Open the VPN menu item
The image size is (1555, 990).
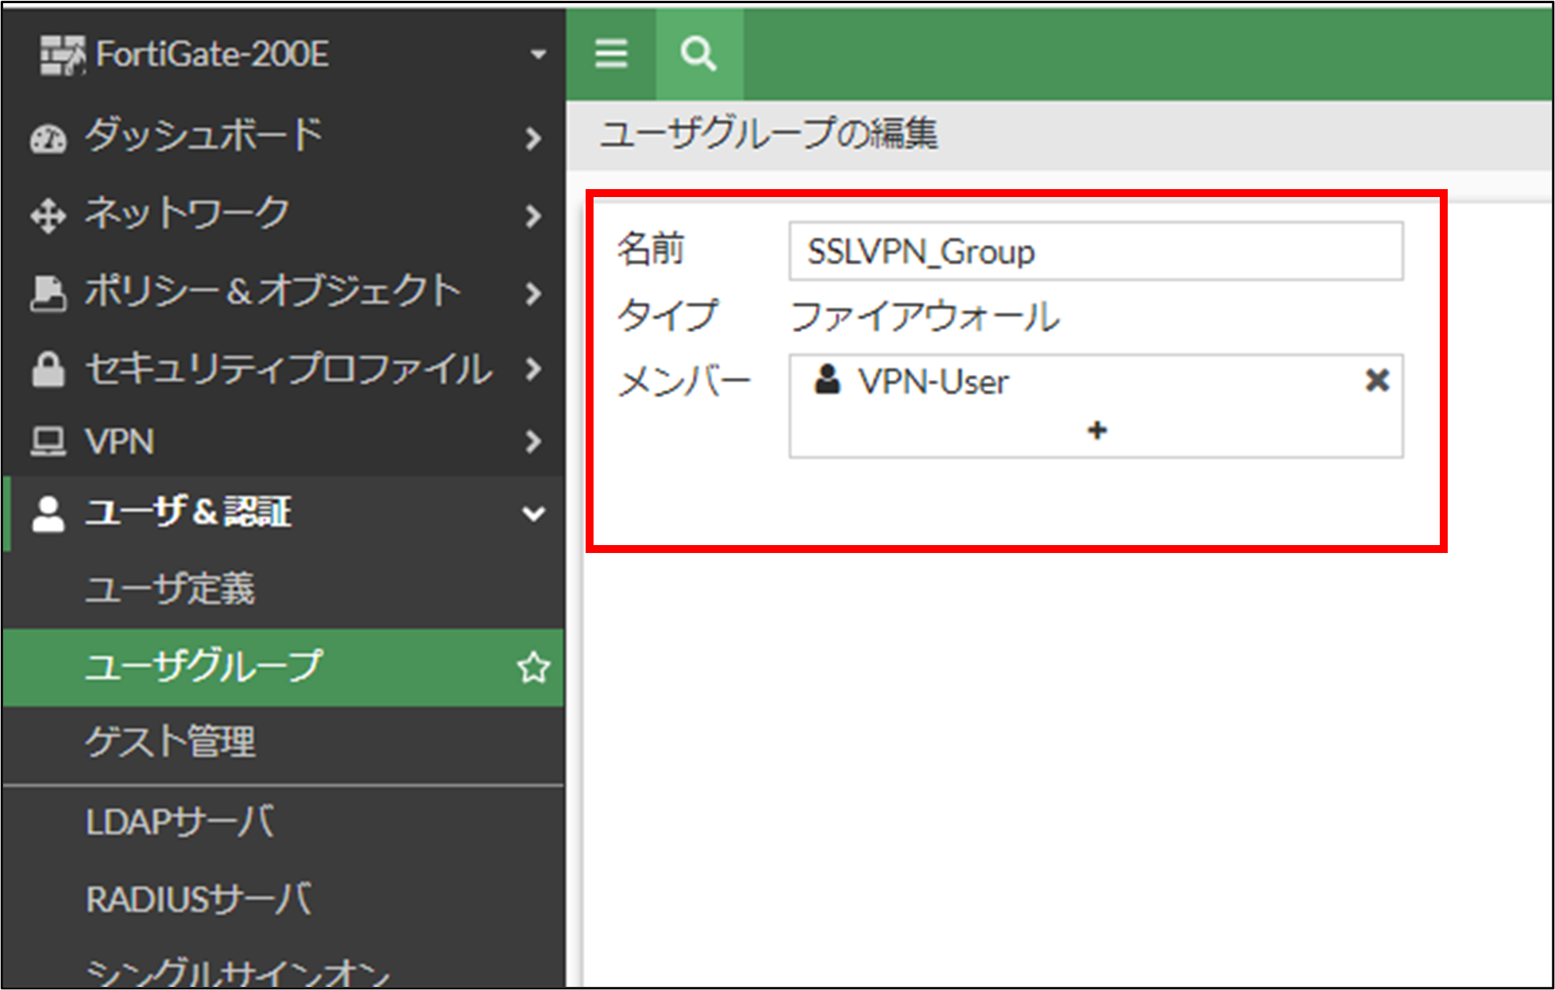pos(283,442)
